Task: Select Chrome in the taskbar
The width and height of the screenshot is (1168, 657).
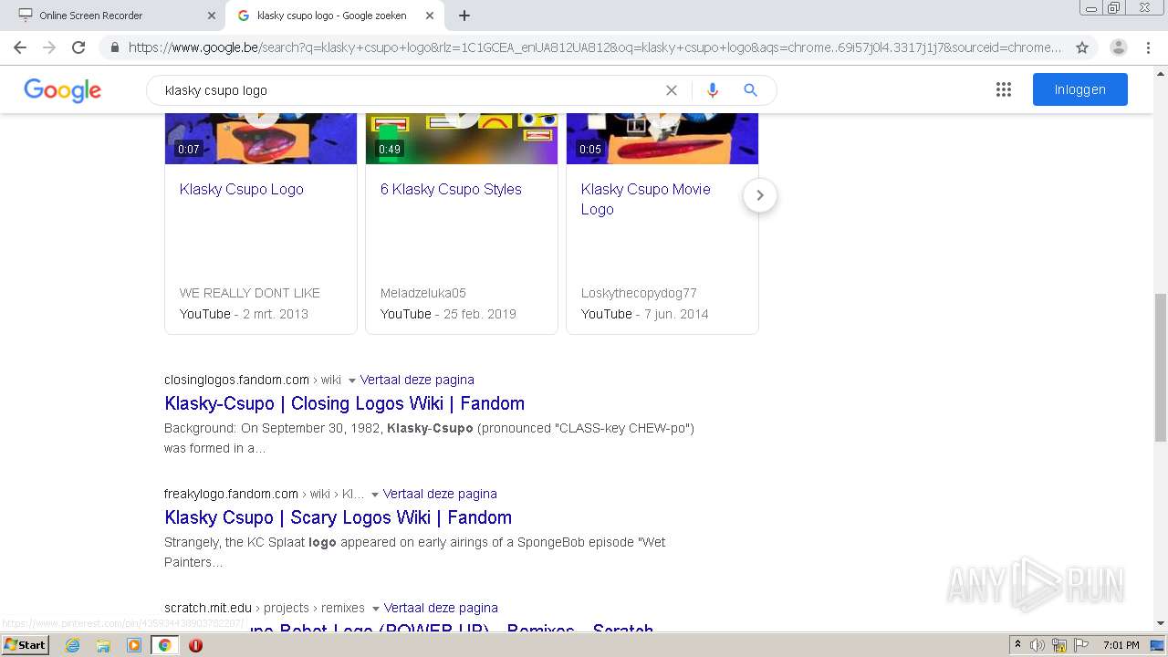Action: (164, 645)
